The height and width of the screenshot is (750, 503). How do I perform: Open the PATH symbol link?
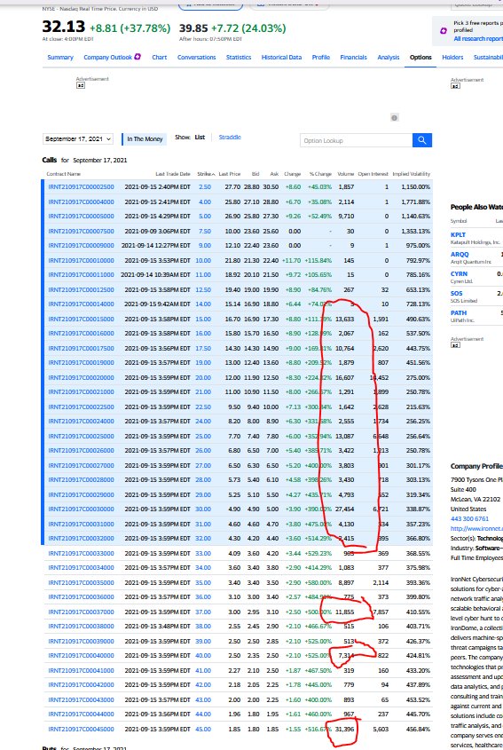pos(458,312)
